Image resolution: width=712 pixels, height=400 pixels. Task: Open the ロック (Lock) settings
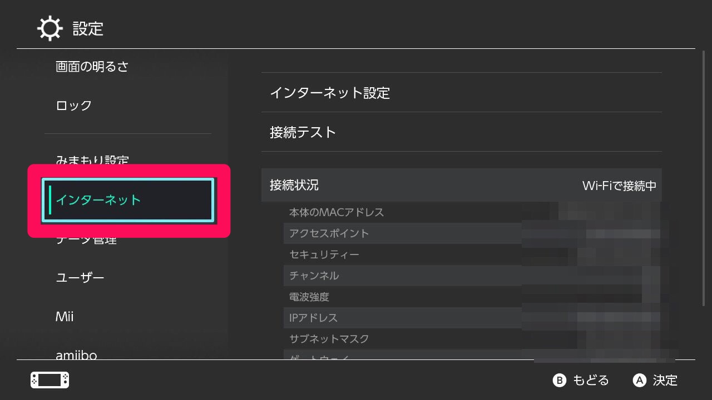pyautogui.click(x=72, y=106)
